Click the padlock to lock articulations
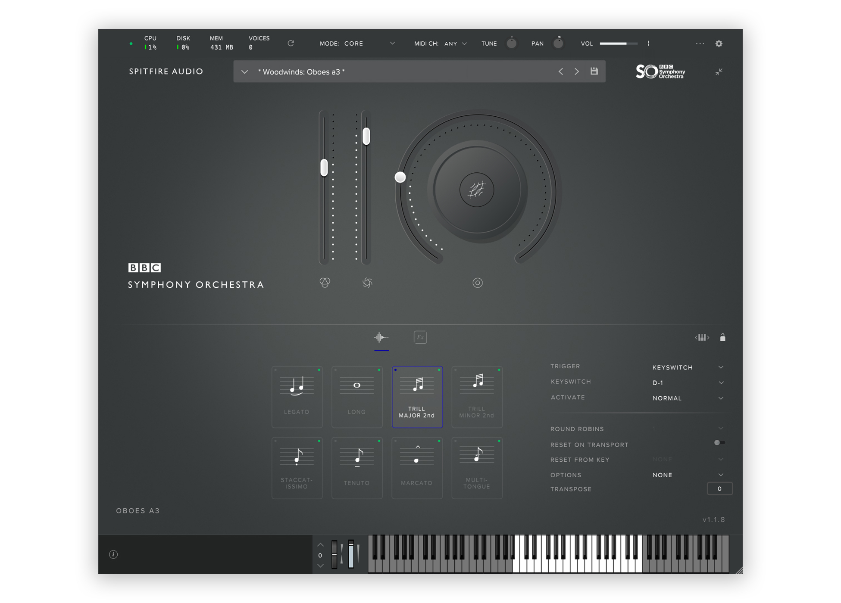The height and width of the screenshot is (603, 841). click(722, 338)
